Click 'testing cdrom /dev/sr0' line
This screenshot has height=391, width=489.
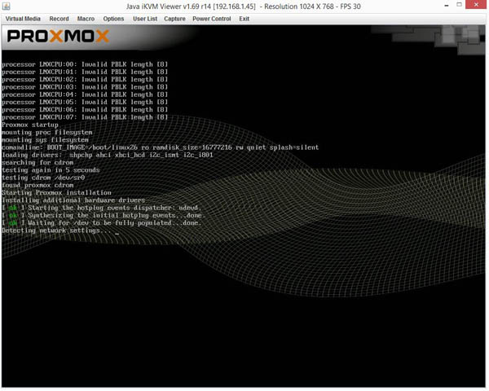coord(43,178)
